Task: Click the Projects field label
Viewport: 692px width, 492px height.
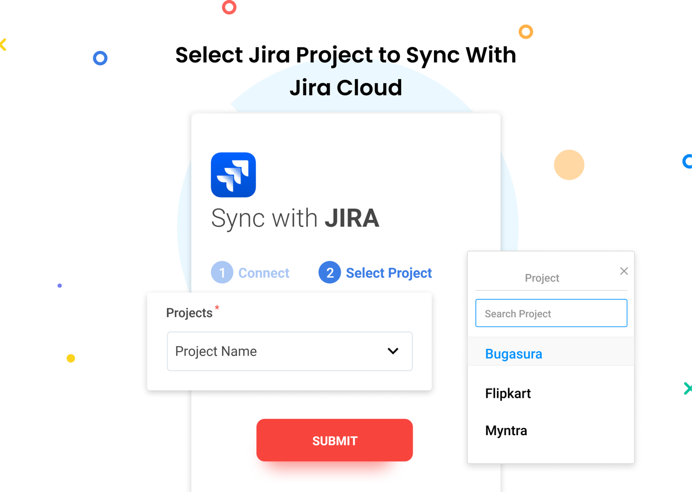Action: (x=189, y=313)
